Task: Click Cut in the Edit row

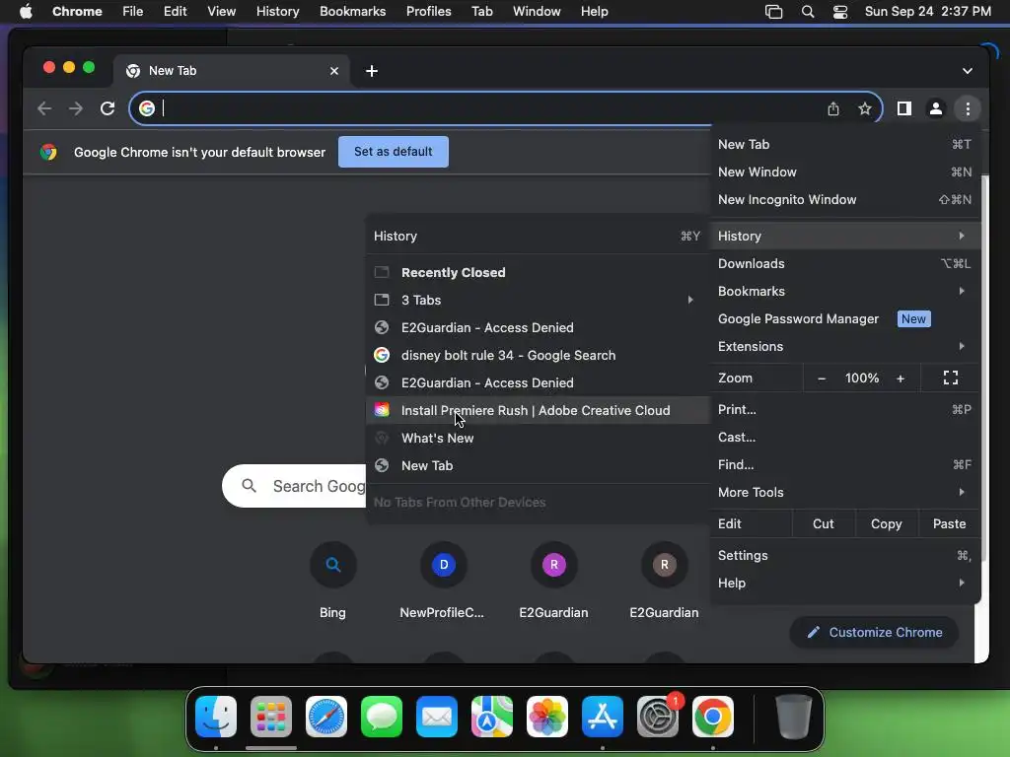Action: tap(824, 524)
